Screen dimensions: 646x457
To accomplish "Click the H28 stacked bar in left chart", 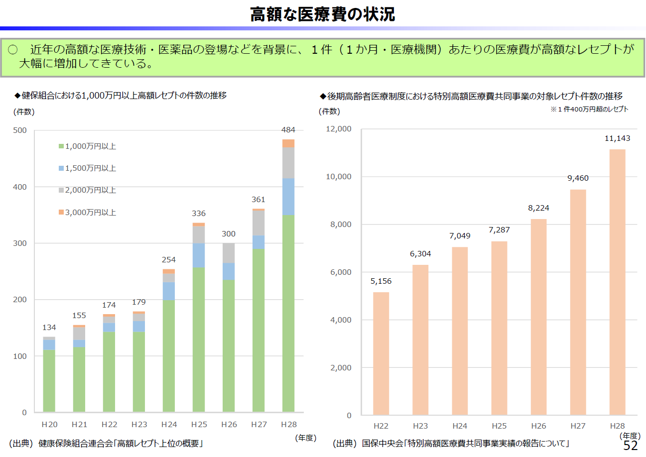I will pos(288,276).
